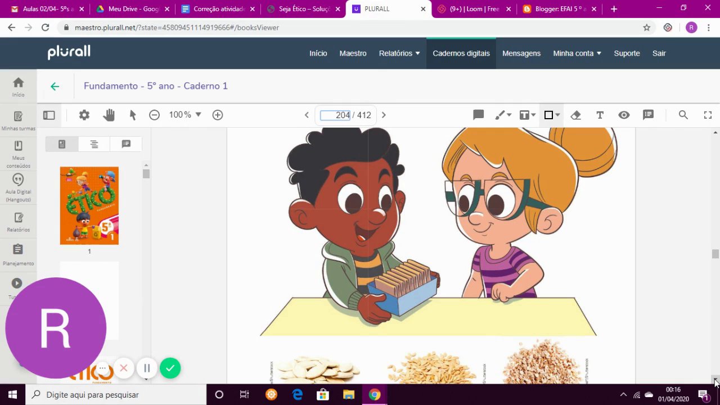Open Aula Digital Hangouts sidebar icon
This screenshot has width=720, height=405.
18,188
